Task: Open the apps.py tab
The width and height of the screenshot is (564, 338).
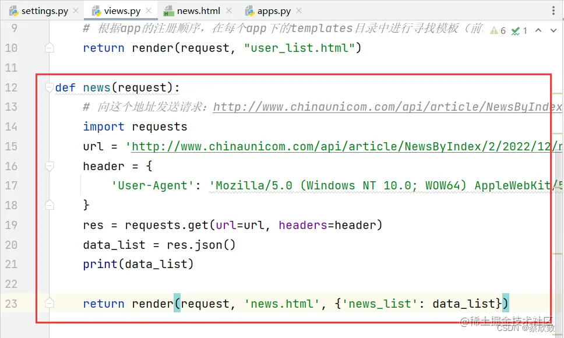Action: click(x=274, y=11)
